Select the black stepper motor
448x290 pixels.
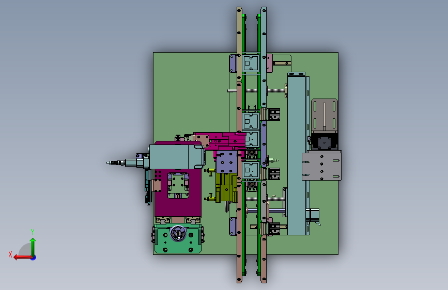click(x=324, y=141)
